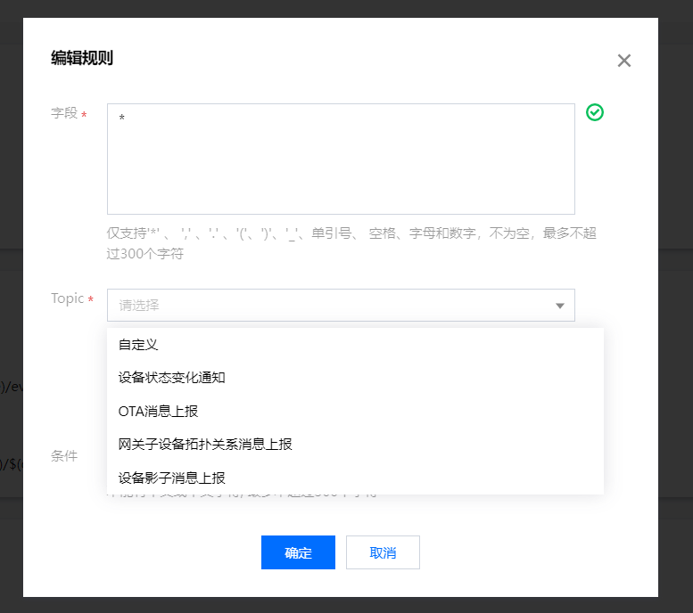Choose 设备状态变化通知 option
The width and height of the screenshot is (693, 613).
(x=355, y=378)
